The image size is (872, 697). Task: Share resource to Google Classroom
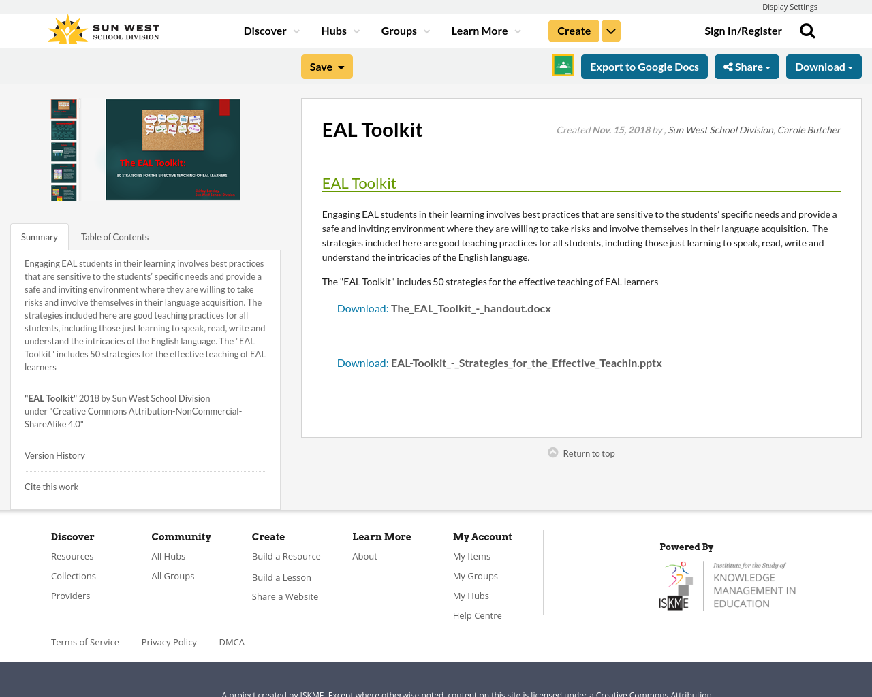tap(562, 65)
